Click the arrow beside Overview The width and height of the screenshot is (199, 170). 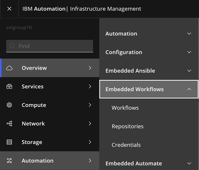click(x=90, y=68)
